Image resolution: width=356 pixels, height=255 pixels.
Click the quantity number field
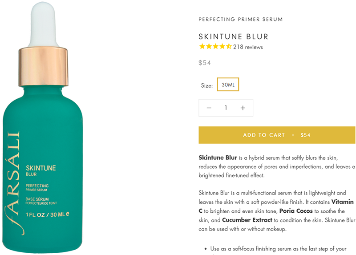(226, 108)
